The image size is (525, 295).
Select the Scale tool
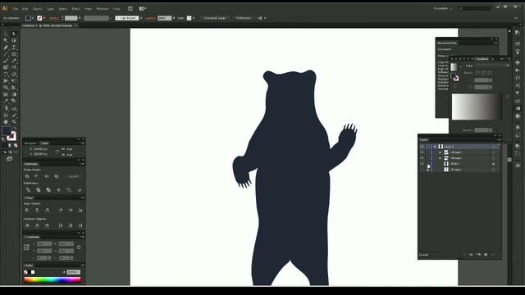[14, 75]
